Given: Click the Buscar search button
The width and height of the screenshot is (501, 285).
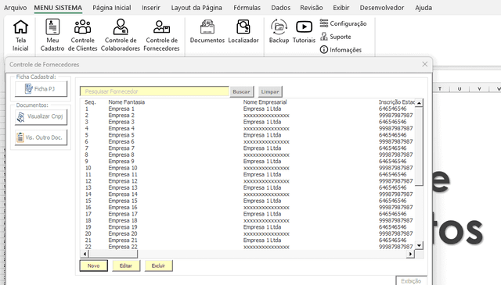Looking at the screenshot, I should [242, 91].
